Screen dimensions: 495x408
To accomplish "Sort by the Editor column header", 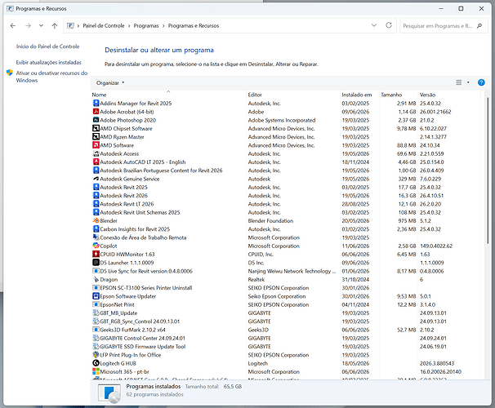I will pos(293,95).
